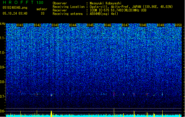The width and height of the screenshot is (185, 117).
Task: Click the meteor count value 33
Action: [x=43, y=13]
